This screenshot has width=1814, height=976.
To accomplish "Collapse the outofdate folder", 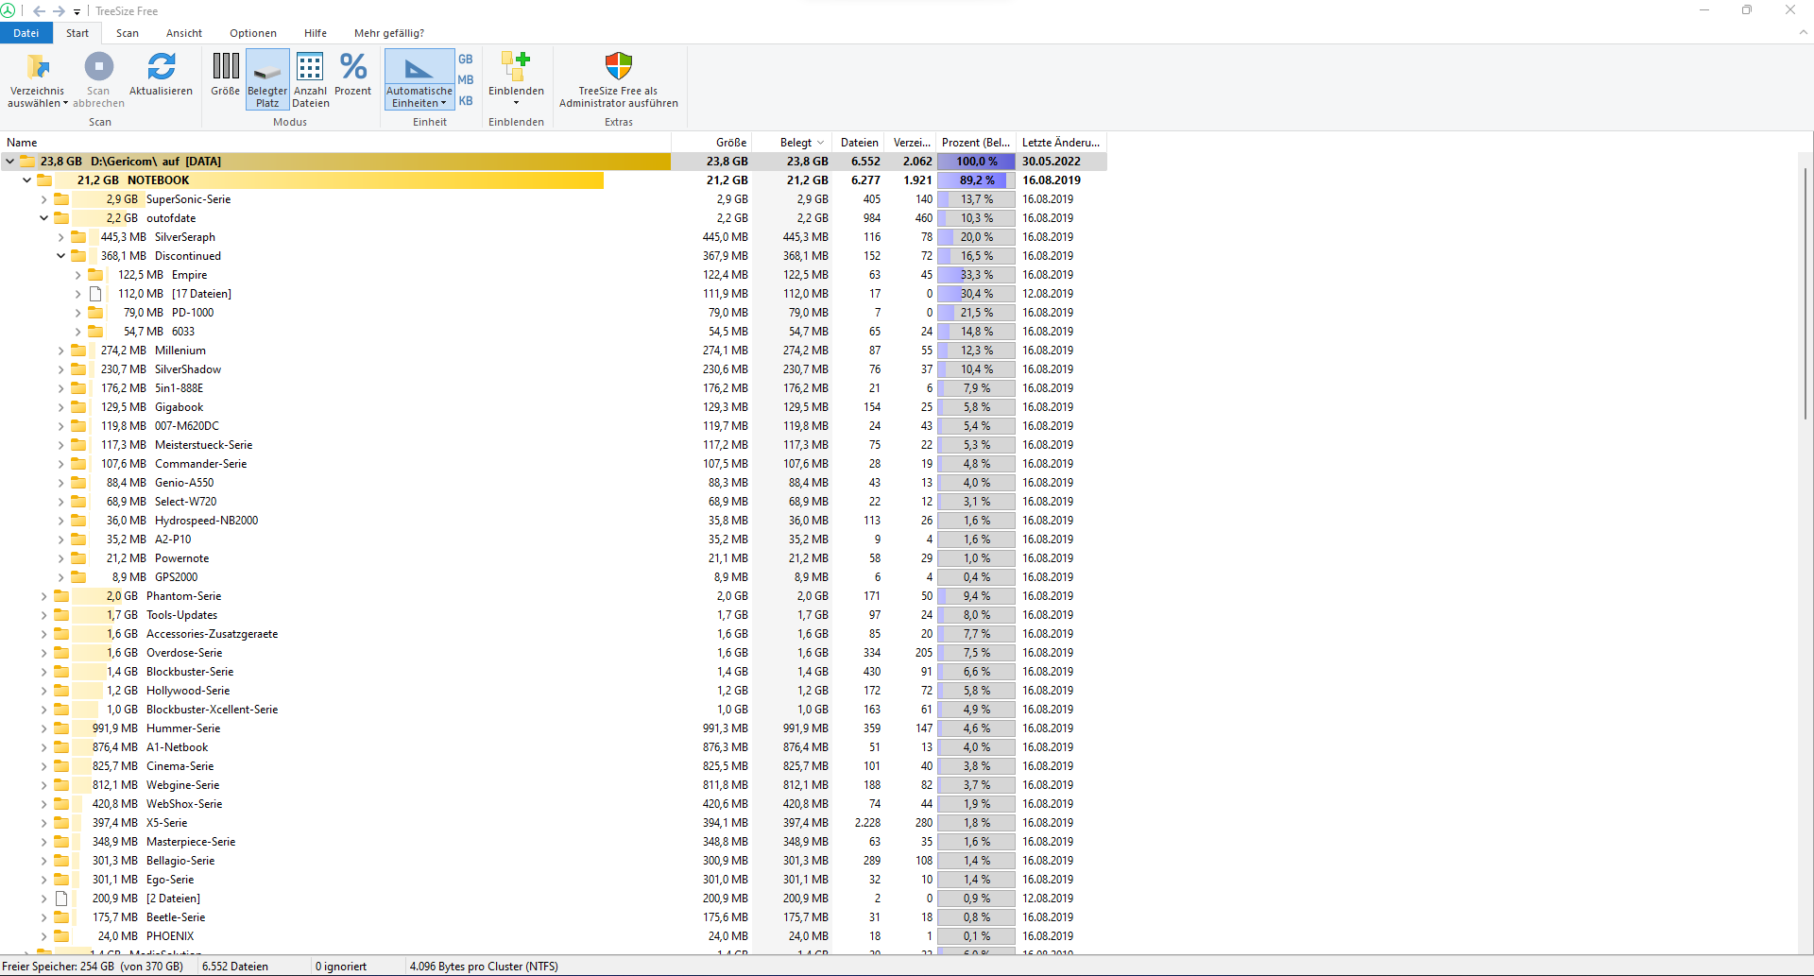I will pos(43,218).
